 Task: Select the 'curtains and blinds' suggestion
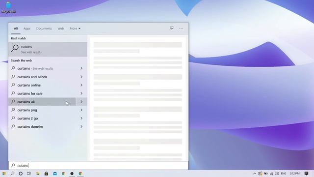coord(42,77)
